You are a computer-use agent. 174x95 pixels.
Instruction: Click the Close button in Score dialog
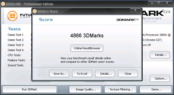tap(128, 74)
